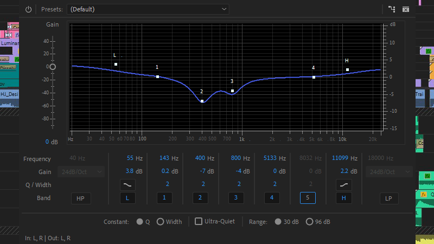
Task: Click the In: L, R | Out: L, R text
Action: 48,238
